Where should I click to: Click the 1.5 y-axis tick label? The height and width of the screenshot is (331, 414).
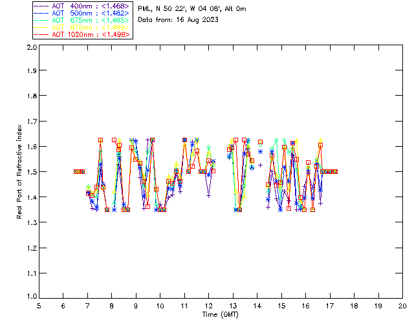[x=32, y=172]
